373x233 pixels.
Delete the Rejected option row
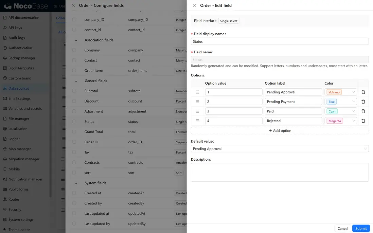tap(363, 121)
